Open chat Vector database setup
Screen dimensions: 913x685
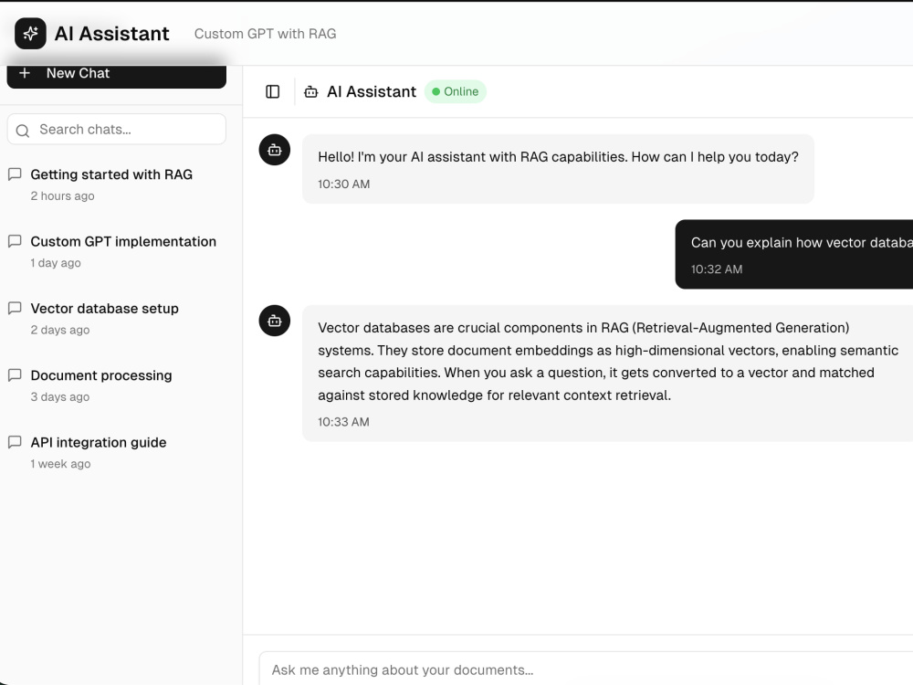(x=117, y=319)
